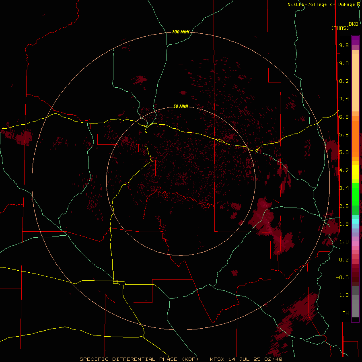Pick the 4.2 scale value
Screen dimensions: 362x362
pos(344,171)
